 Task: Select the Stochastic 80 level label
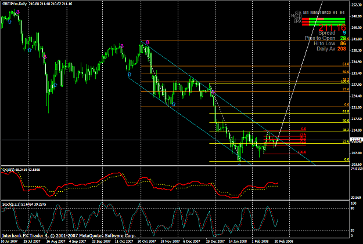(353, 209)
